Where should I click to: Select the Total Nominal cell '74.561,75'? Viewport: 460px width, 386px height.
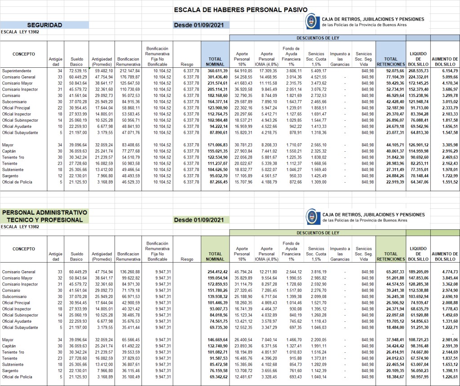click(219, 321)
